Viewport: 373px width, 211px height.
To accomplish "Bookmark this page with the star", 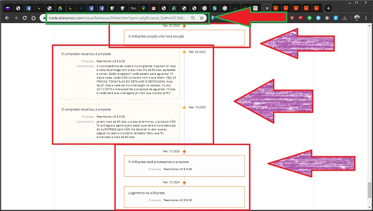I will point(202,18).
